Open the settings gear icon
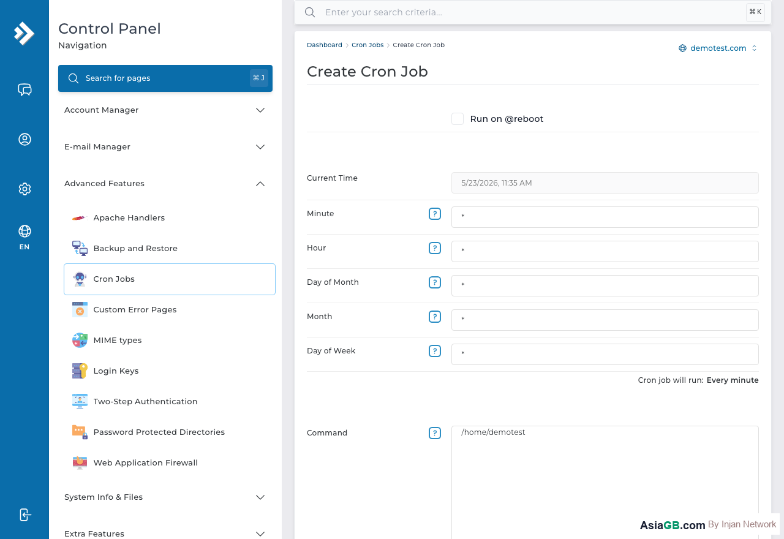This screenshot has height=539, width=784. [24, 189]
